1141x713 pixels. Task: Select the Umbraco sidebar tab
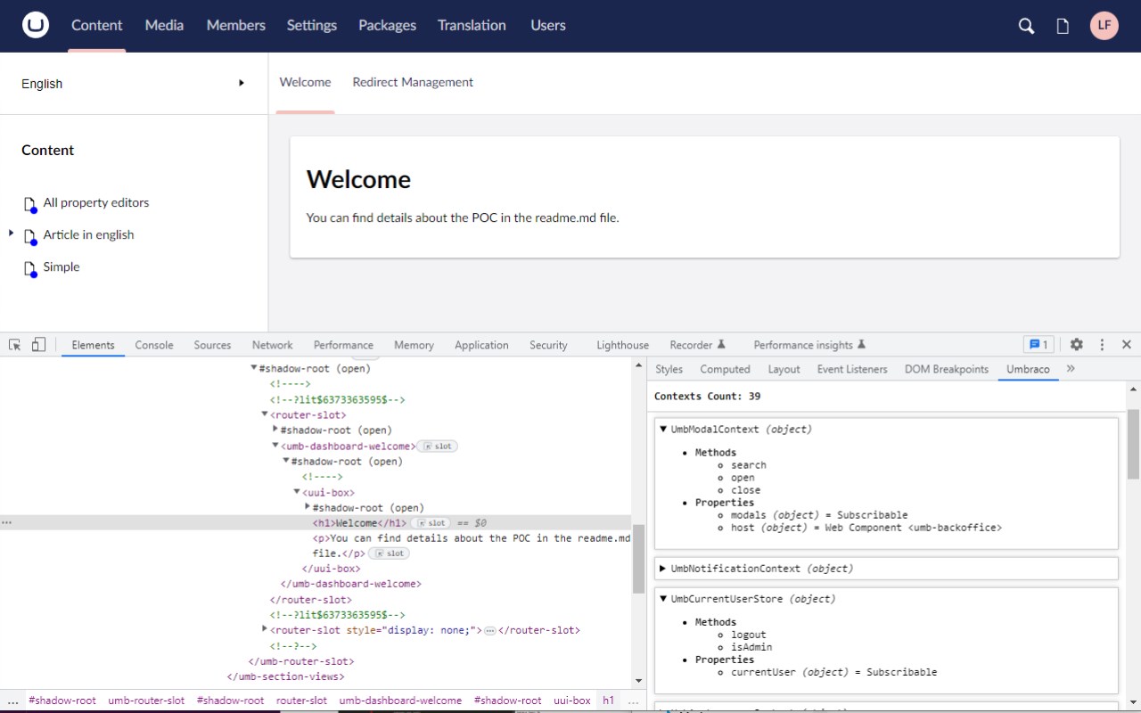1028,369
